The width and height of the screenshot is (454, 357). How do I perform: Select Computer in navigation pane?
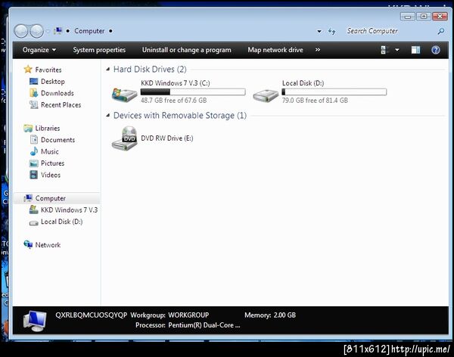(51, 198)
